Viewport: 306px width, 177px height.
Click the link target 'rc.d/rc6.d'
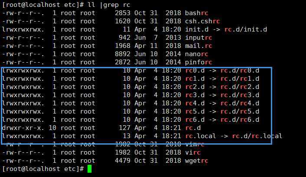point(240,120)
